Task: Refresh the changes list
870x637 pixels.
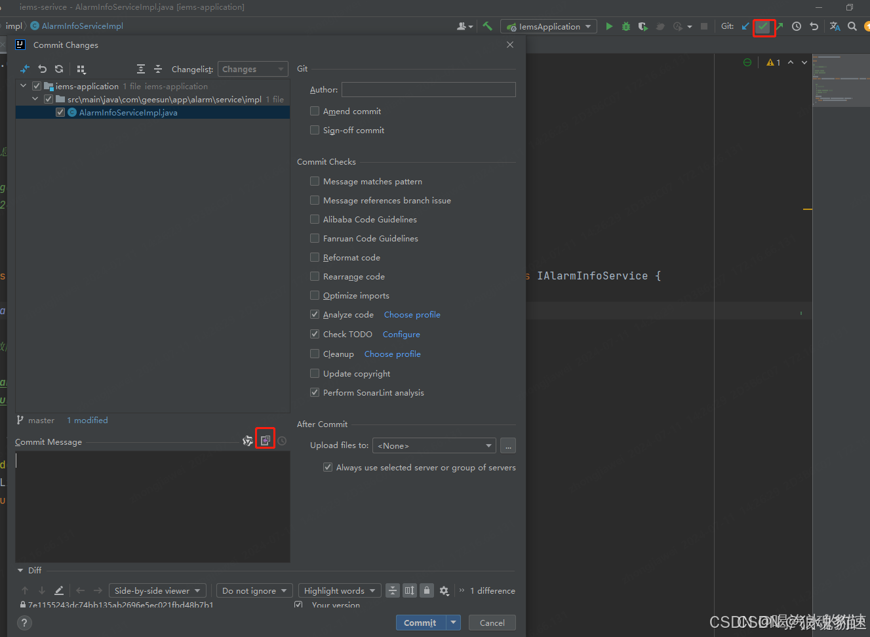Action: pyautogui.click(x=59, y=69)
